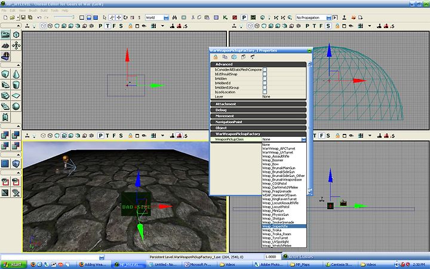This screenshot has height=269, width=430.
Task: Select the Sphere brush builder
Action: (16, 106)
